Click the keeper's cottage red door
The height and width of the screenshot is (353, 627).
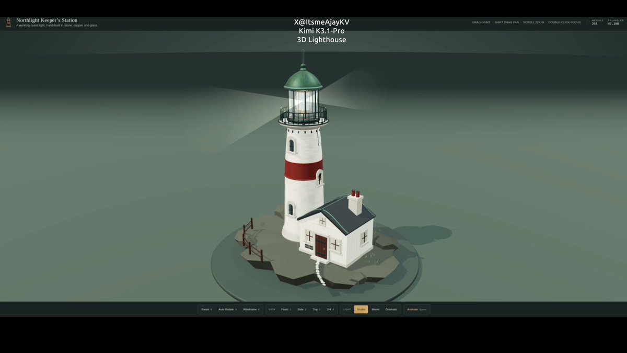321,246
